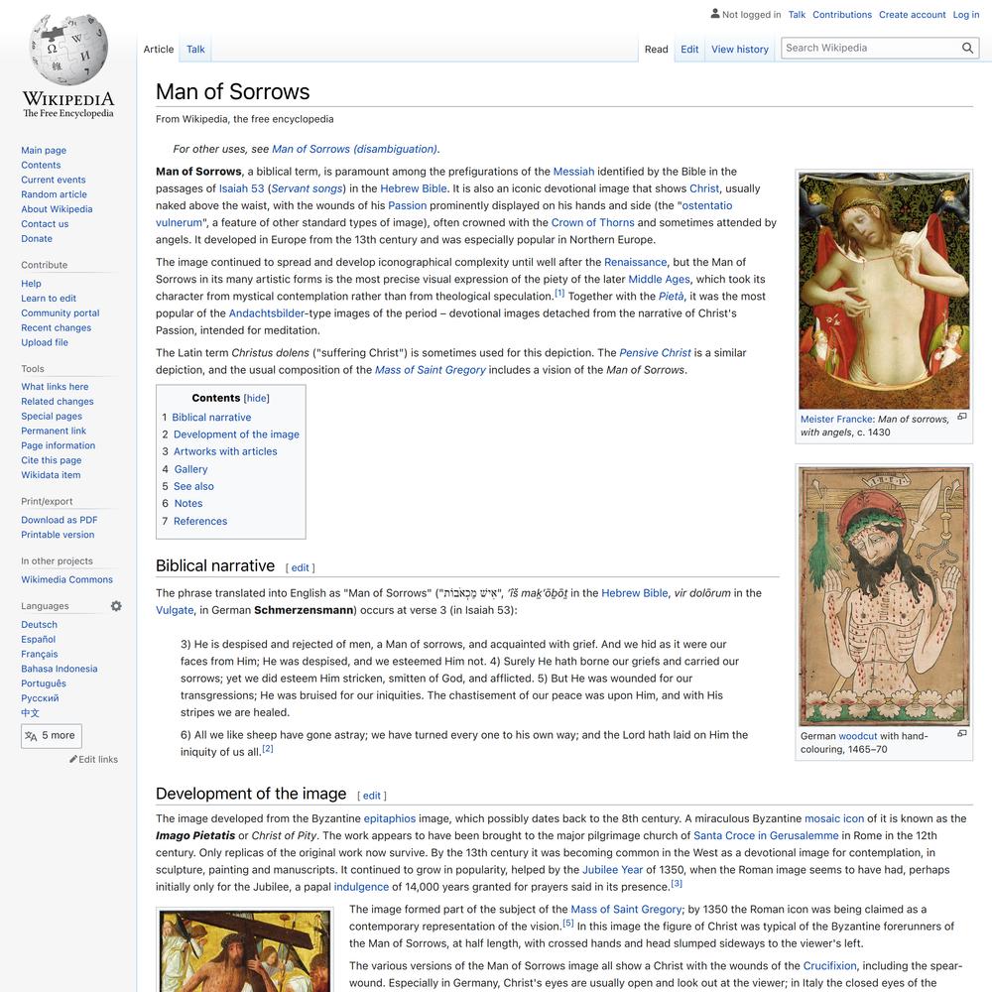Viewport: 992px width, 992px height.
Task: Open Permanent link in Tools
Action: [54, 431]
